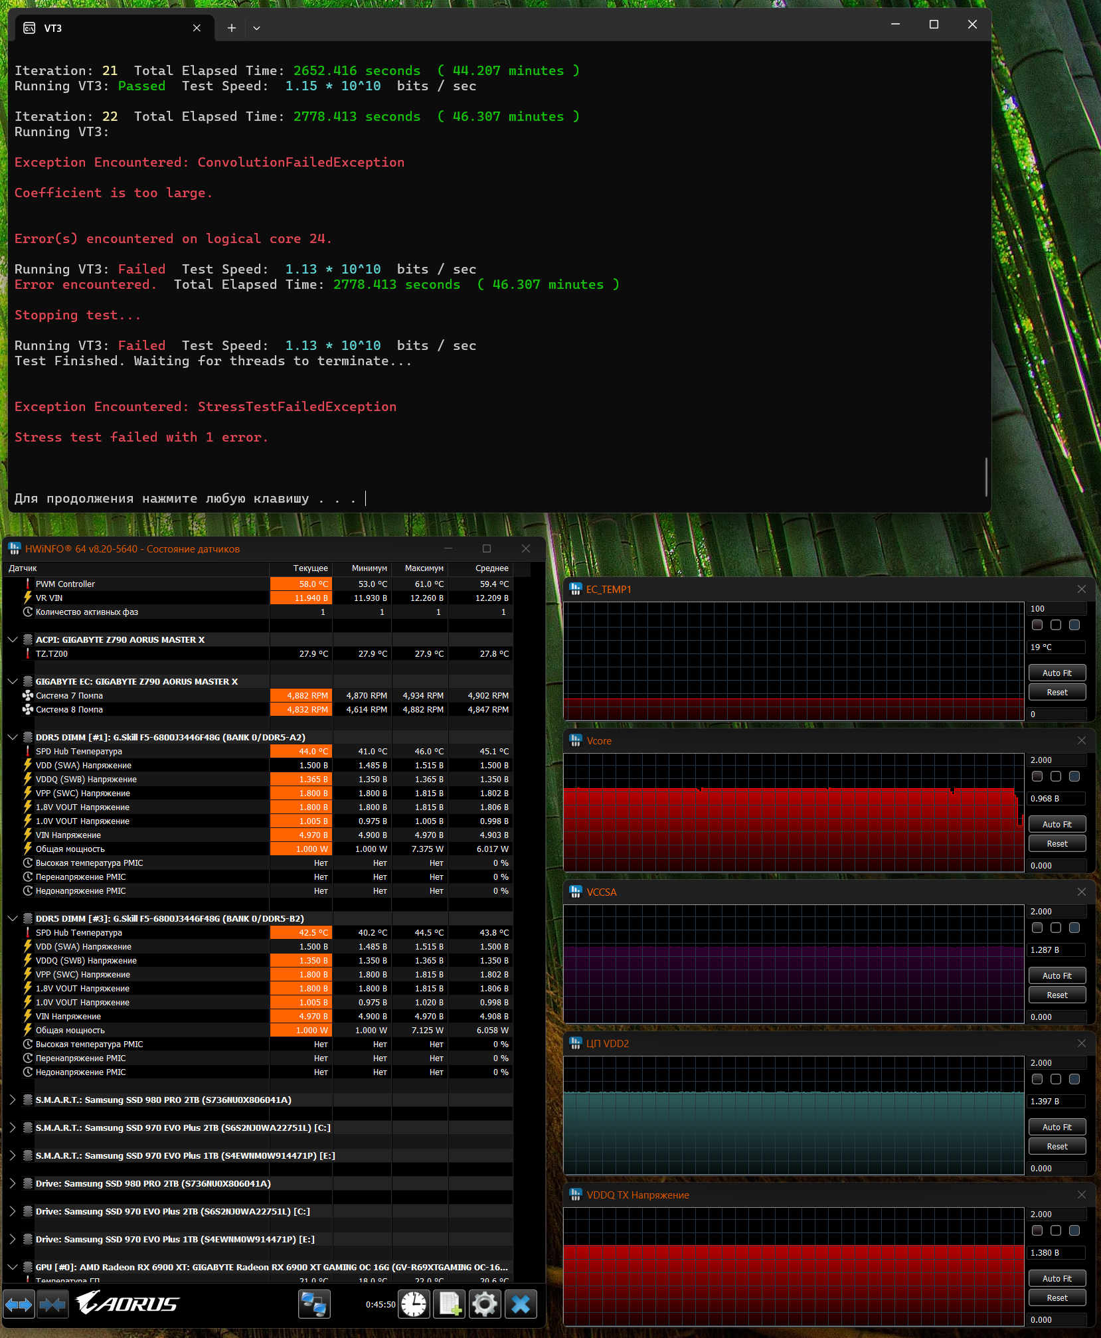Click the HWiNFO title bar app icon

click(15, 548)
